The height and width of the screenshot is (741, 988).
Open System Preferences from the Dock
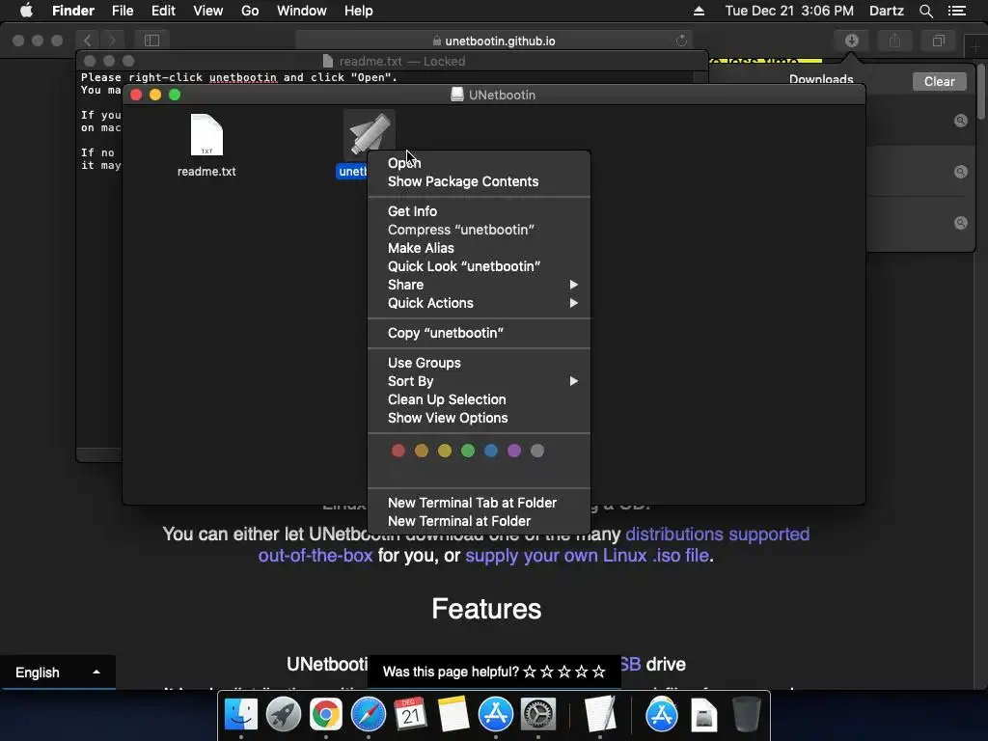click(537, 715)
